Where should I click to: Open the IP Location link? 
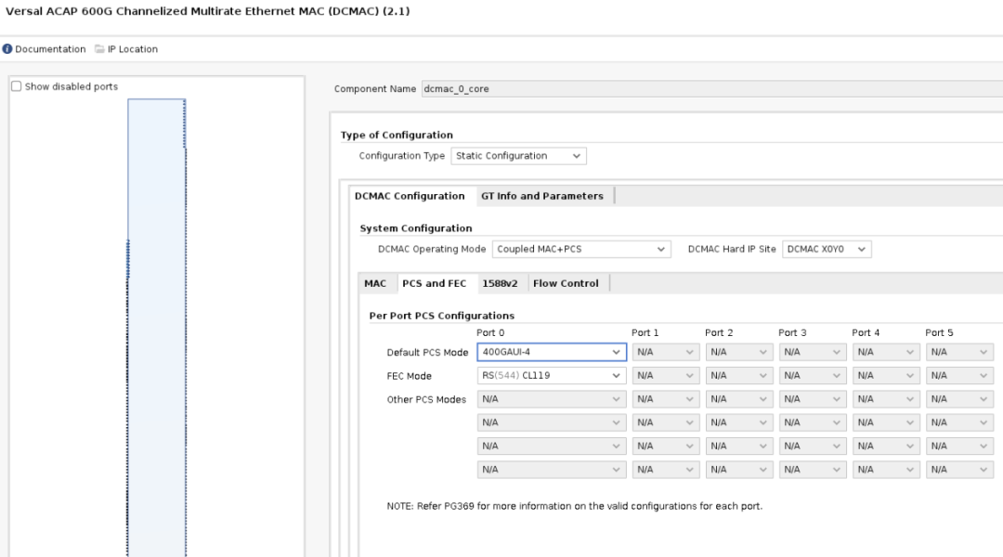click(133, 49)
